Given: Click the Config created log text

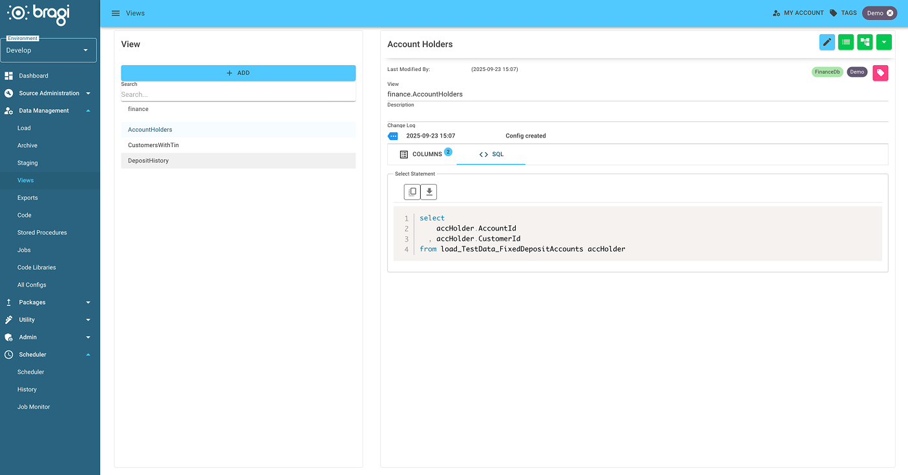Looking at the screenshot, I should coord(525,136).
